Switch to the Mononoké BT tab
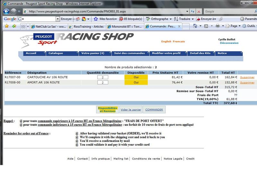The height and width of the screenshot is (169, 257). click(x=125, y=27)
